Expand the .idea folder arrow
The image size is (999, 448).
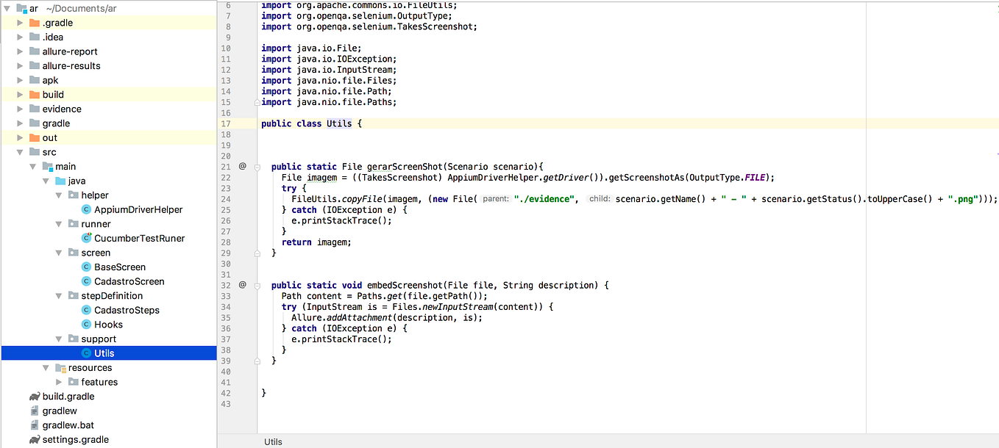click(20, 37)
